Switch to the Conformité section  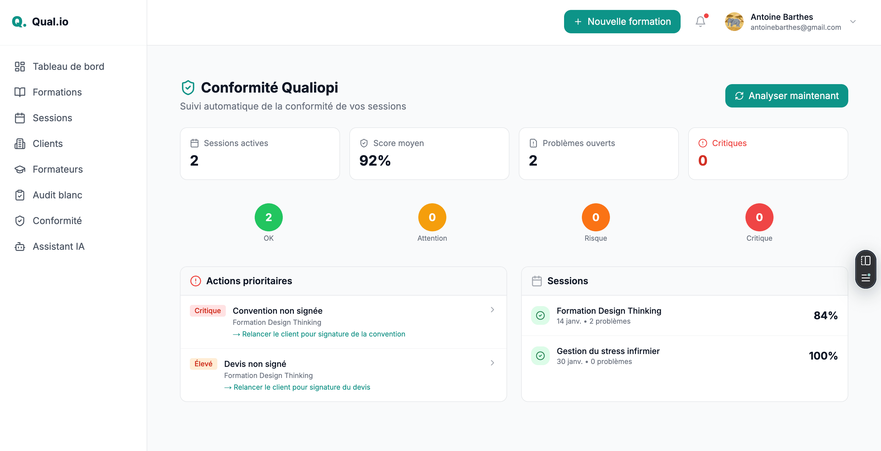click(57, 221)
